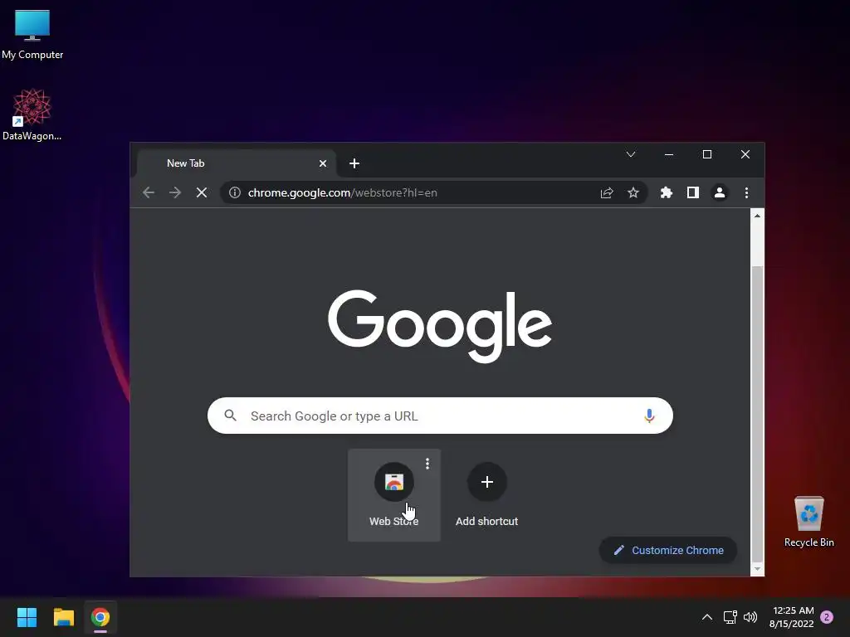Start voice search with the microphone
The image size is (850, 637).
pos(649,416)
